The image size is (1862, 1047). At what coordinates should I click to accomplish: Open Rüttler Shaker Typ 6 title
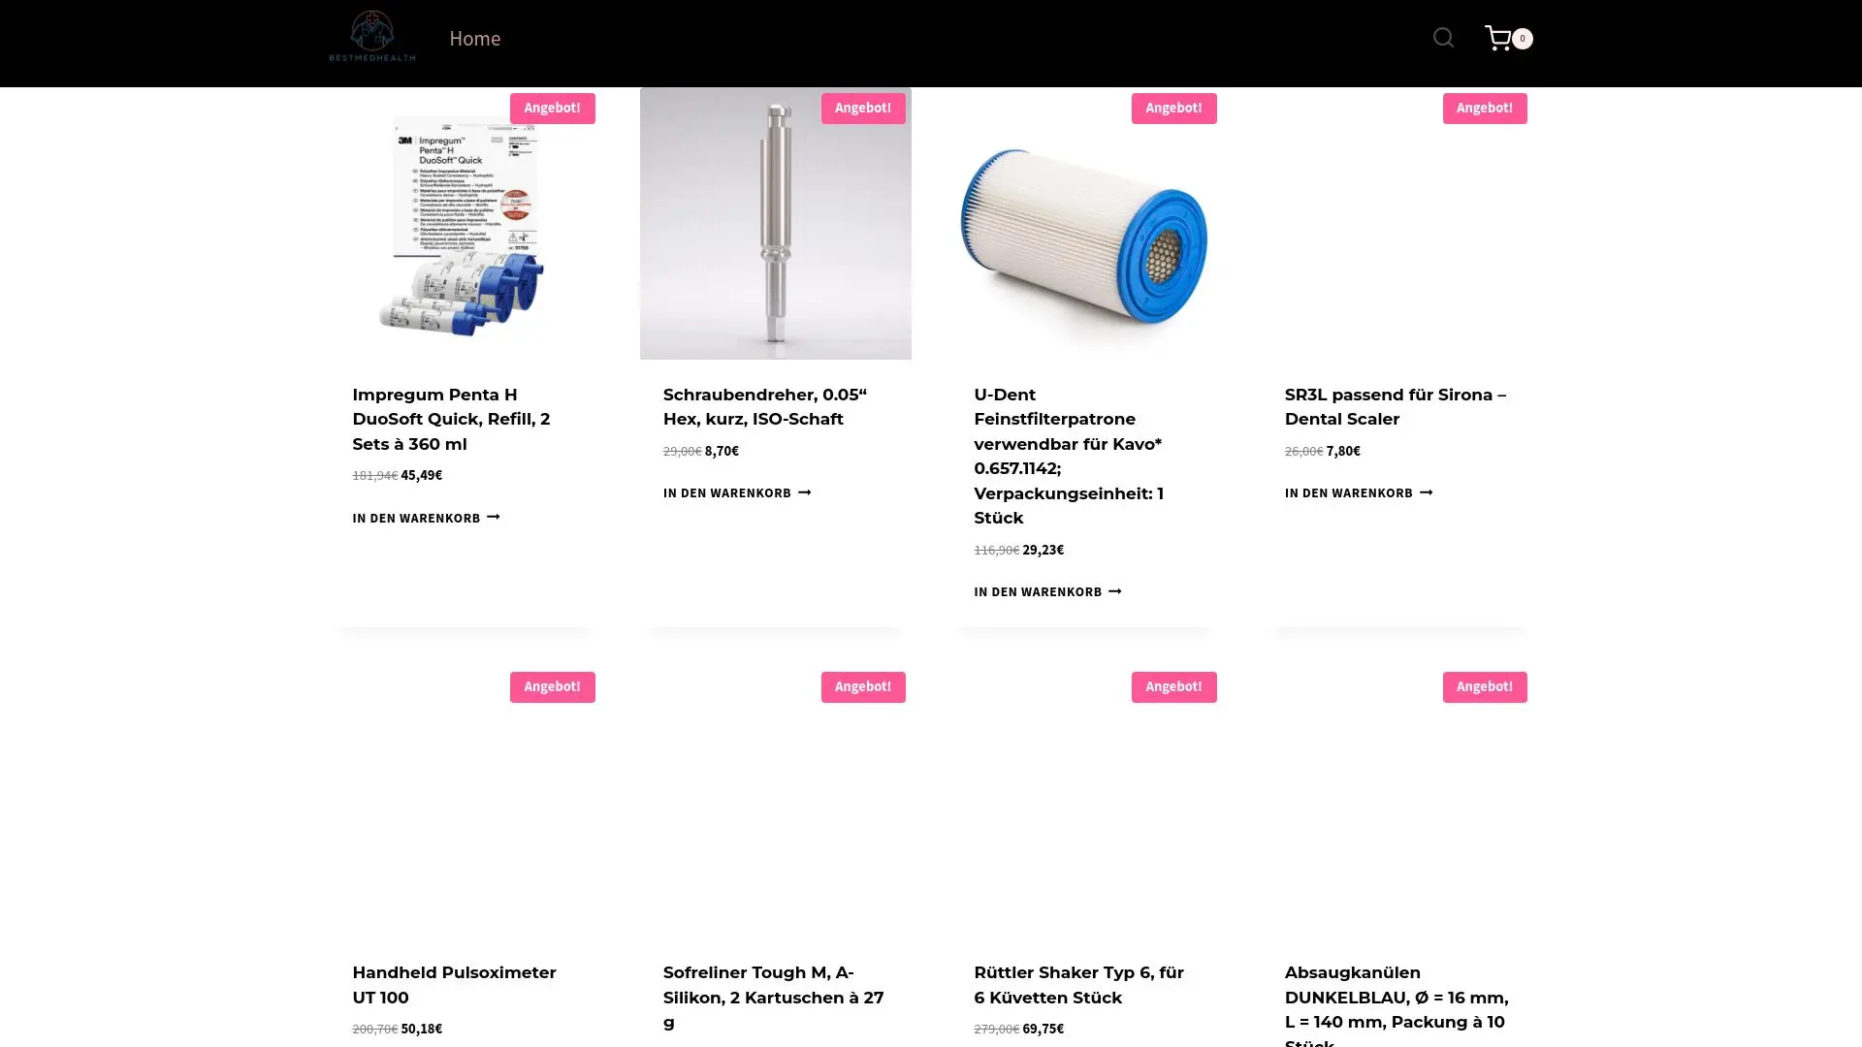(1078, 984)
